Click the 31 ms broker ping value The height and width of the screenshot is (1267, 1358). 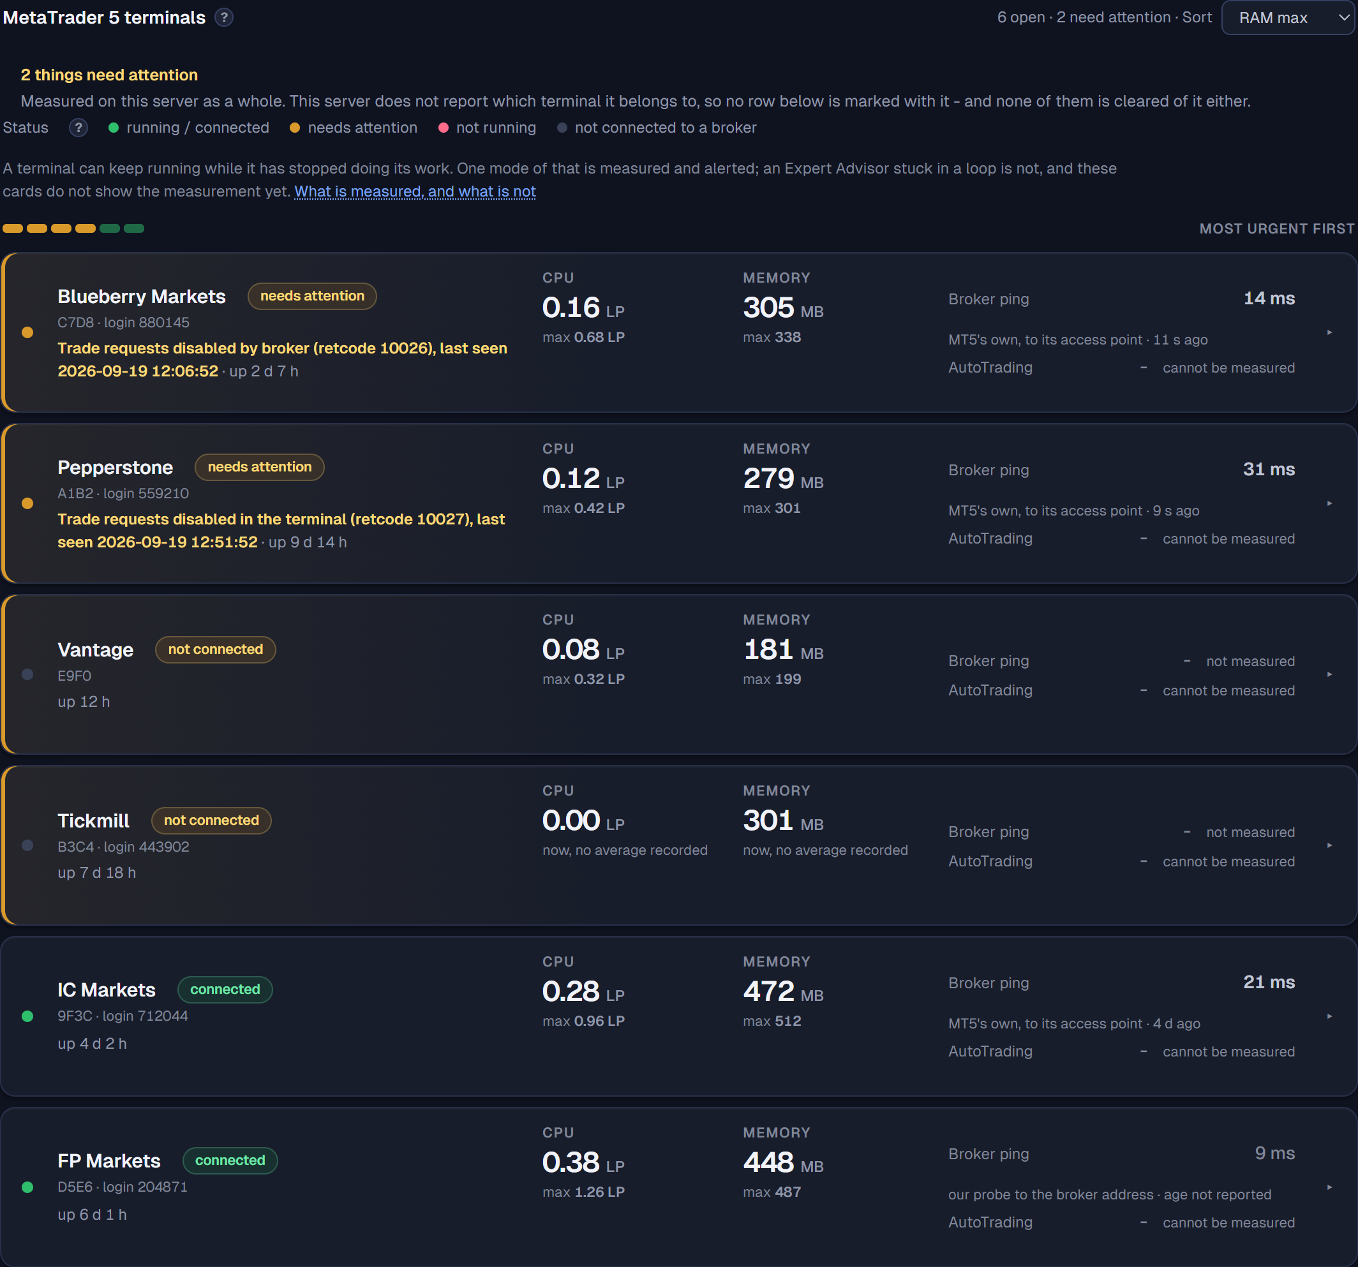pyautogui.click(x=1269, y=470)
